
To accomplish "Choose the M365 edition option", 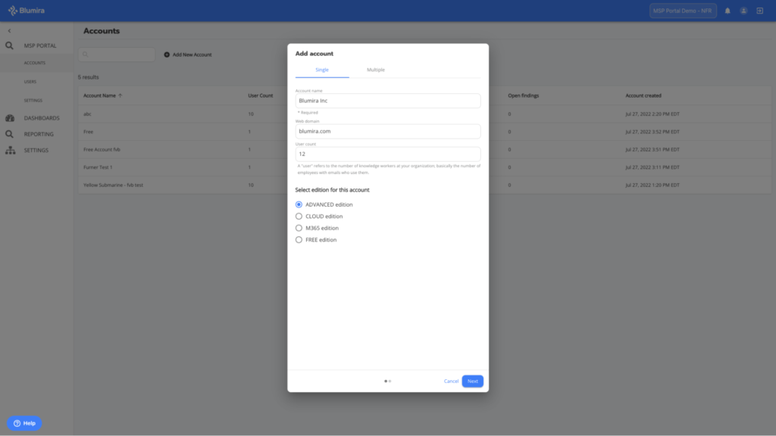I will (x=299, y=228).
